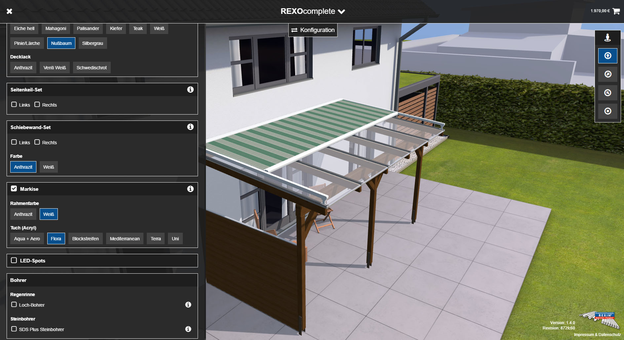Show info for Markise
This screenshot has width=624, height=340.
coord(190,189)
